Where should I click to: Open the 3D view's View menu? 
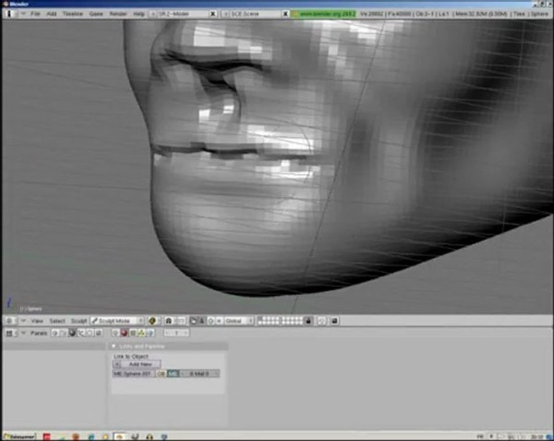coord(37,321)
